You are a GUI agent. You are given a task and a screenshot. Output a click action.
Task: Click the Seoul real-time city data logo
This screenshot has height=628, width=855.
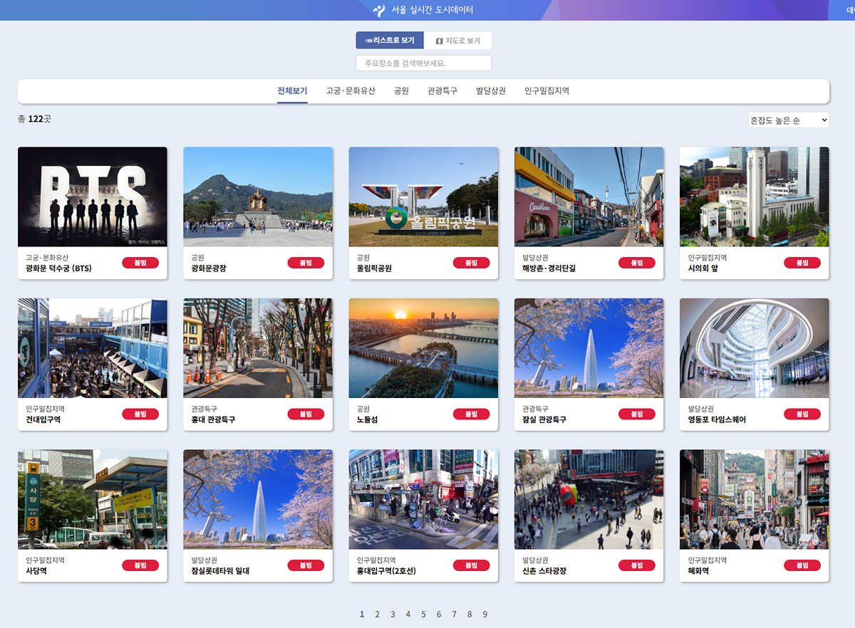[x=380, y=10]
